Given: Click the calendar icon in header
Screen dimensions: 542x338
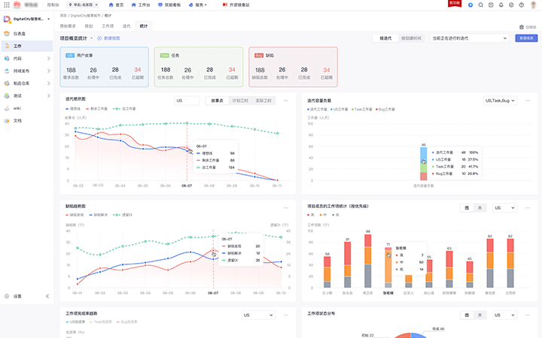Looking at the screenshot, I should pos(491,5).
